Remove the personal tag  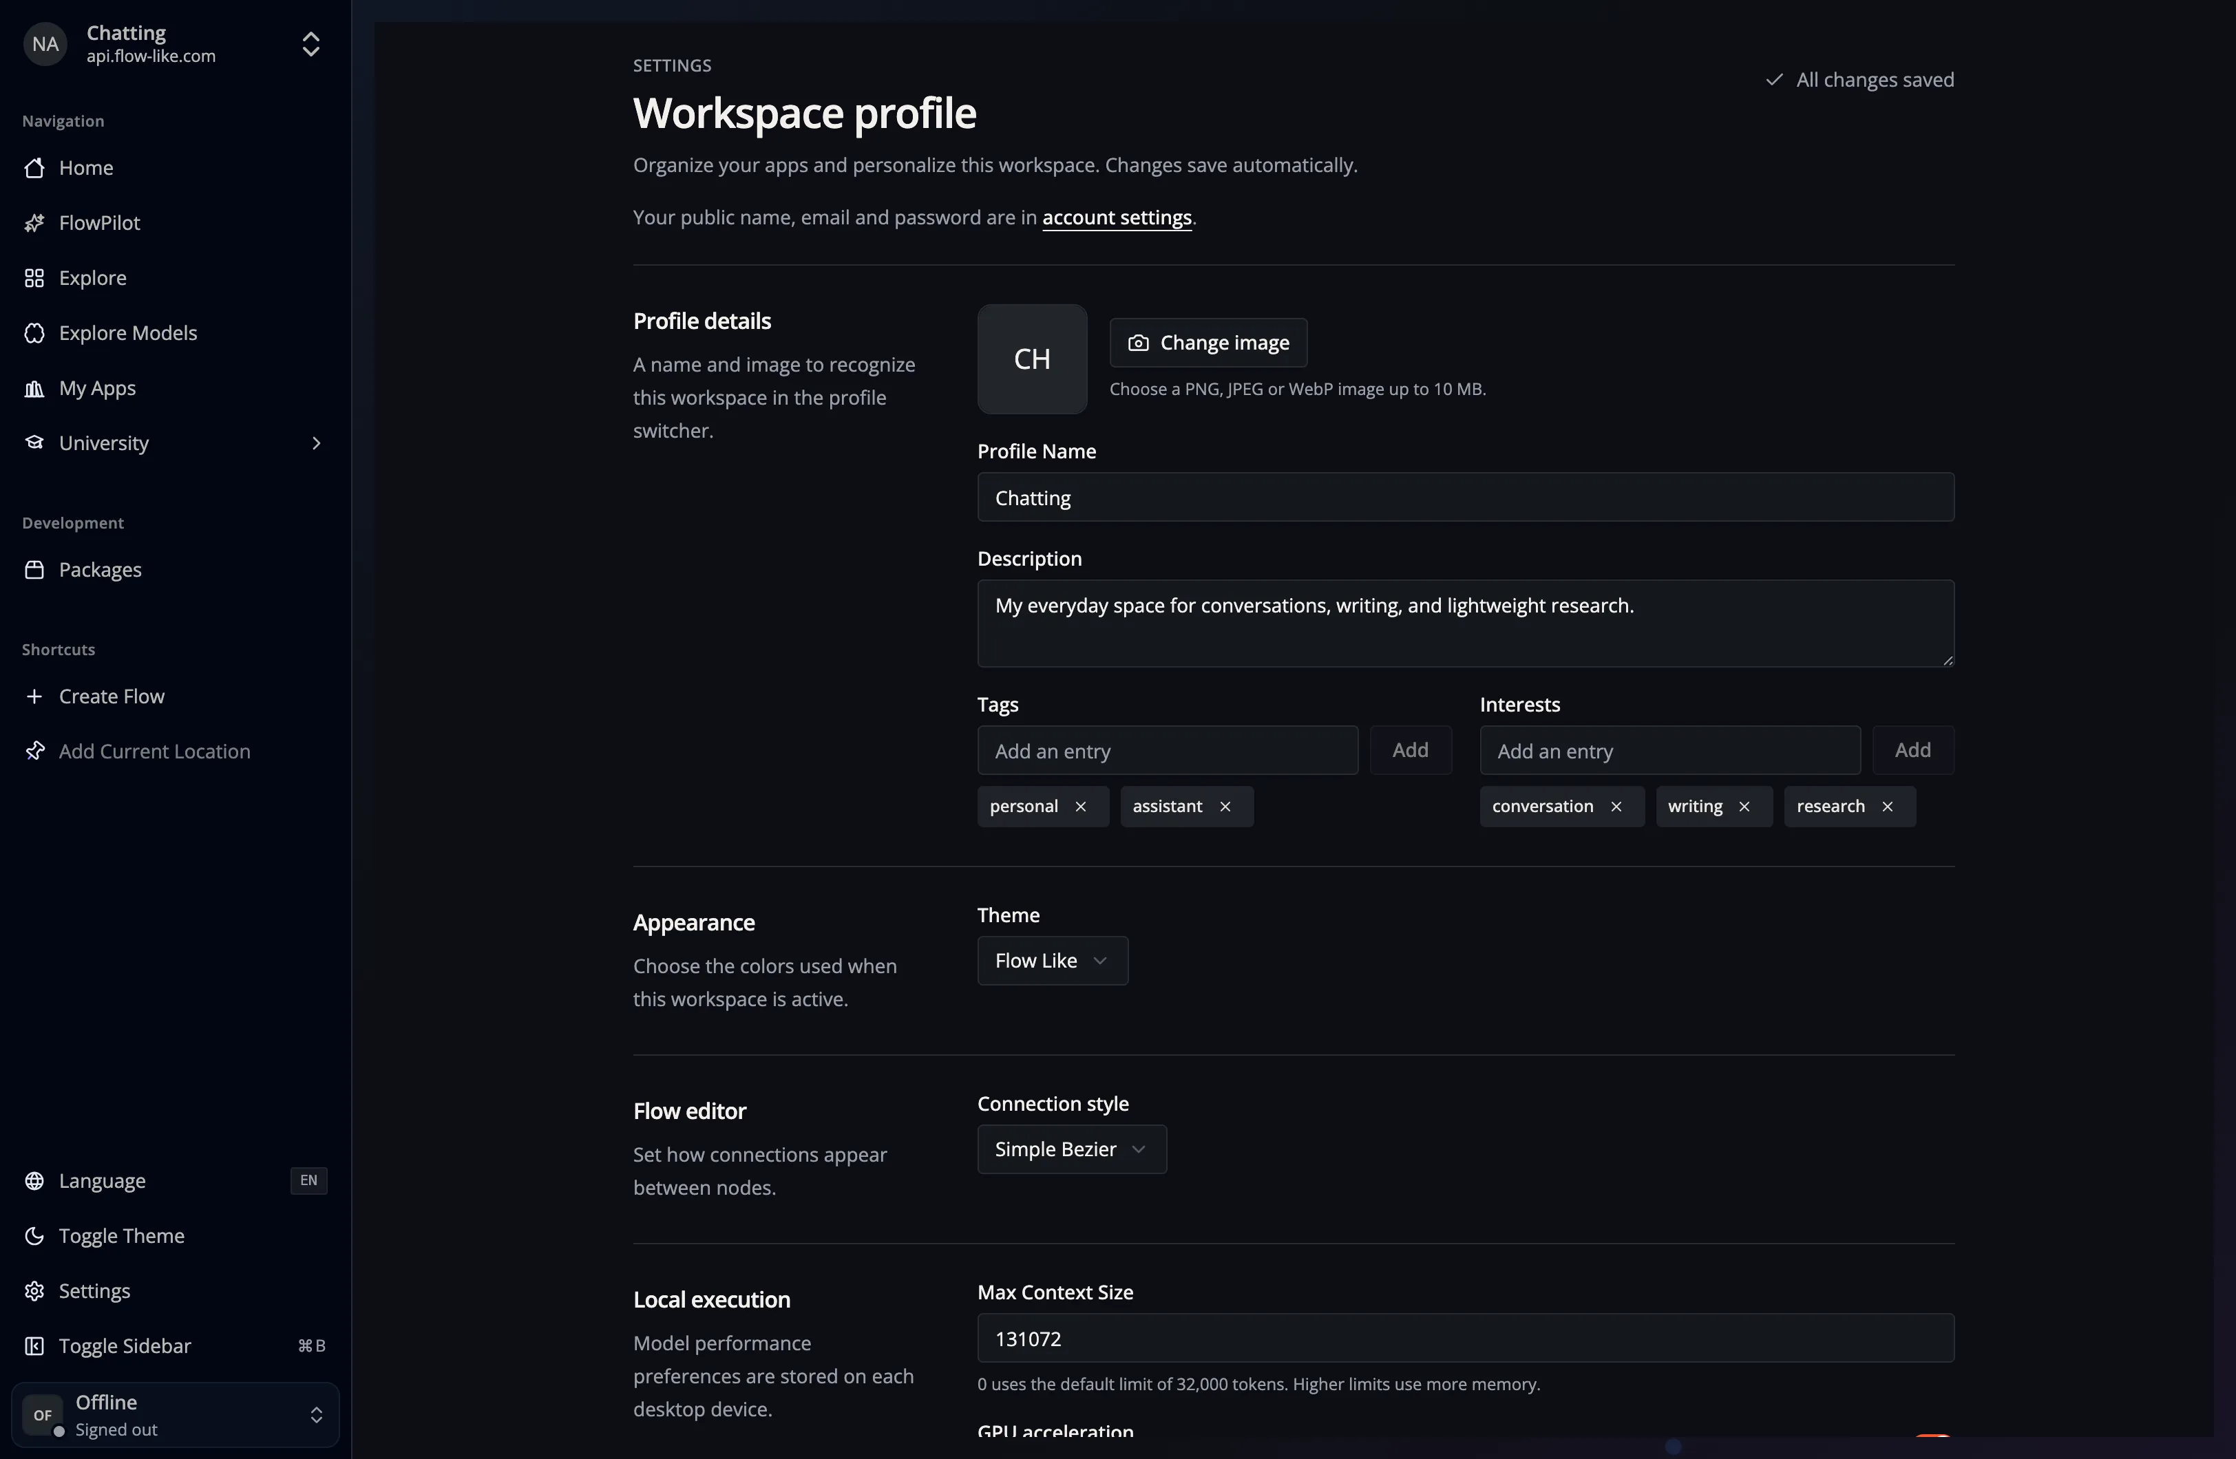click(1080, 806)
